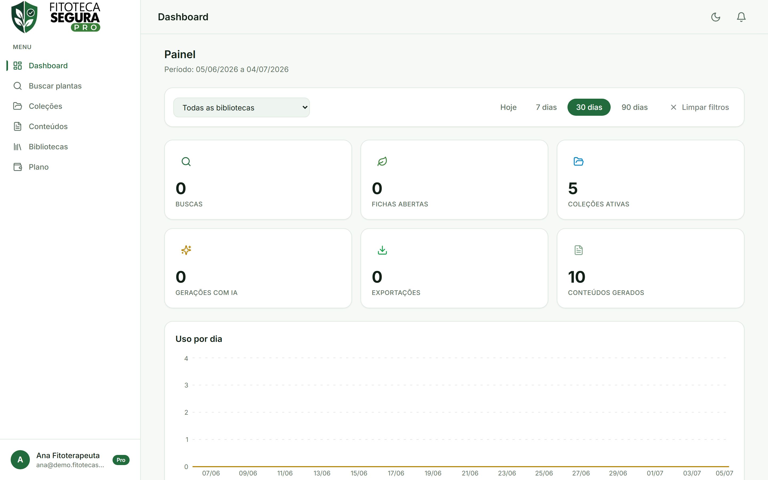The image size is (768, 480).
Task: Click the Plano wallet icon in sidebar
Action: pos(17,167)
